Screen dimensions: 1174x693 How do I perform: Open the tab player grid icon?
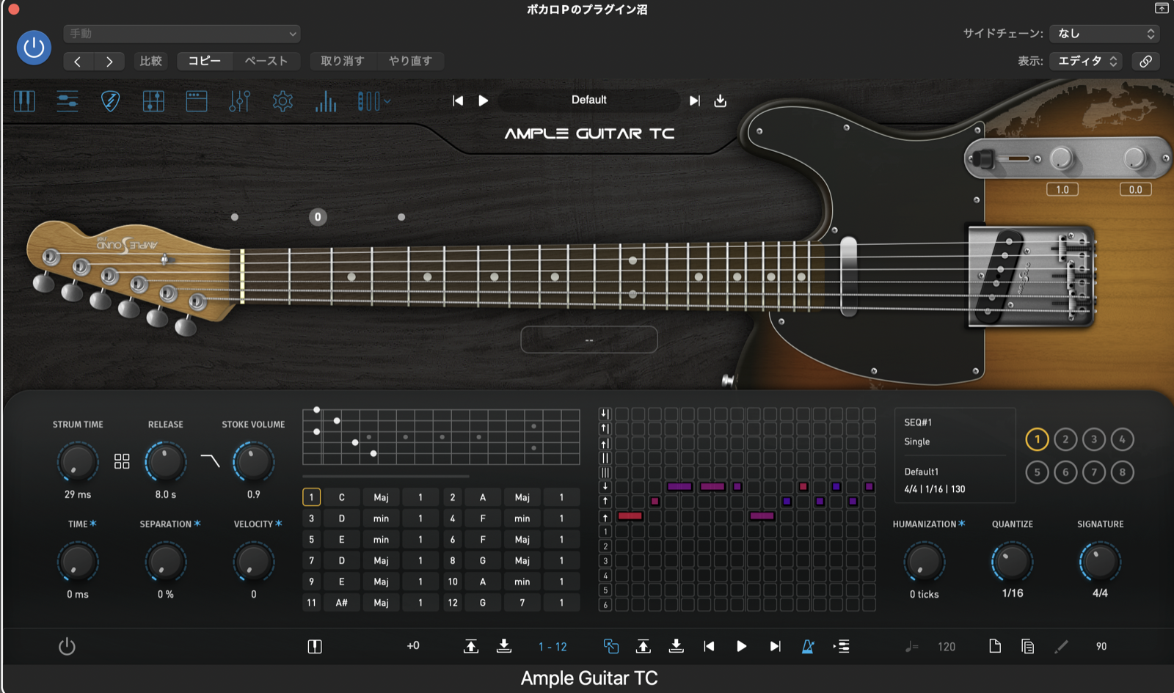click(x=153, y=100)
